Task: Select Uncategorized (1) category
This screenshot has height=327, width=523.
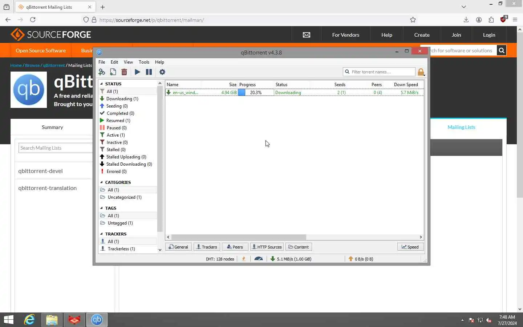Action: [128, 197]
